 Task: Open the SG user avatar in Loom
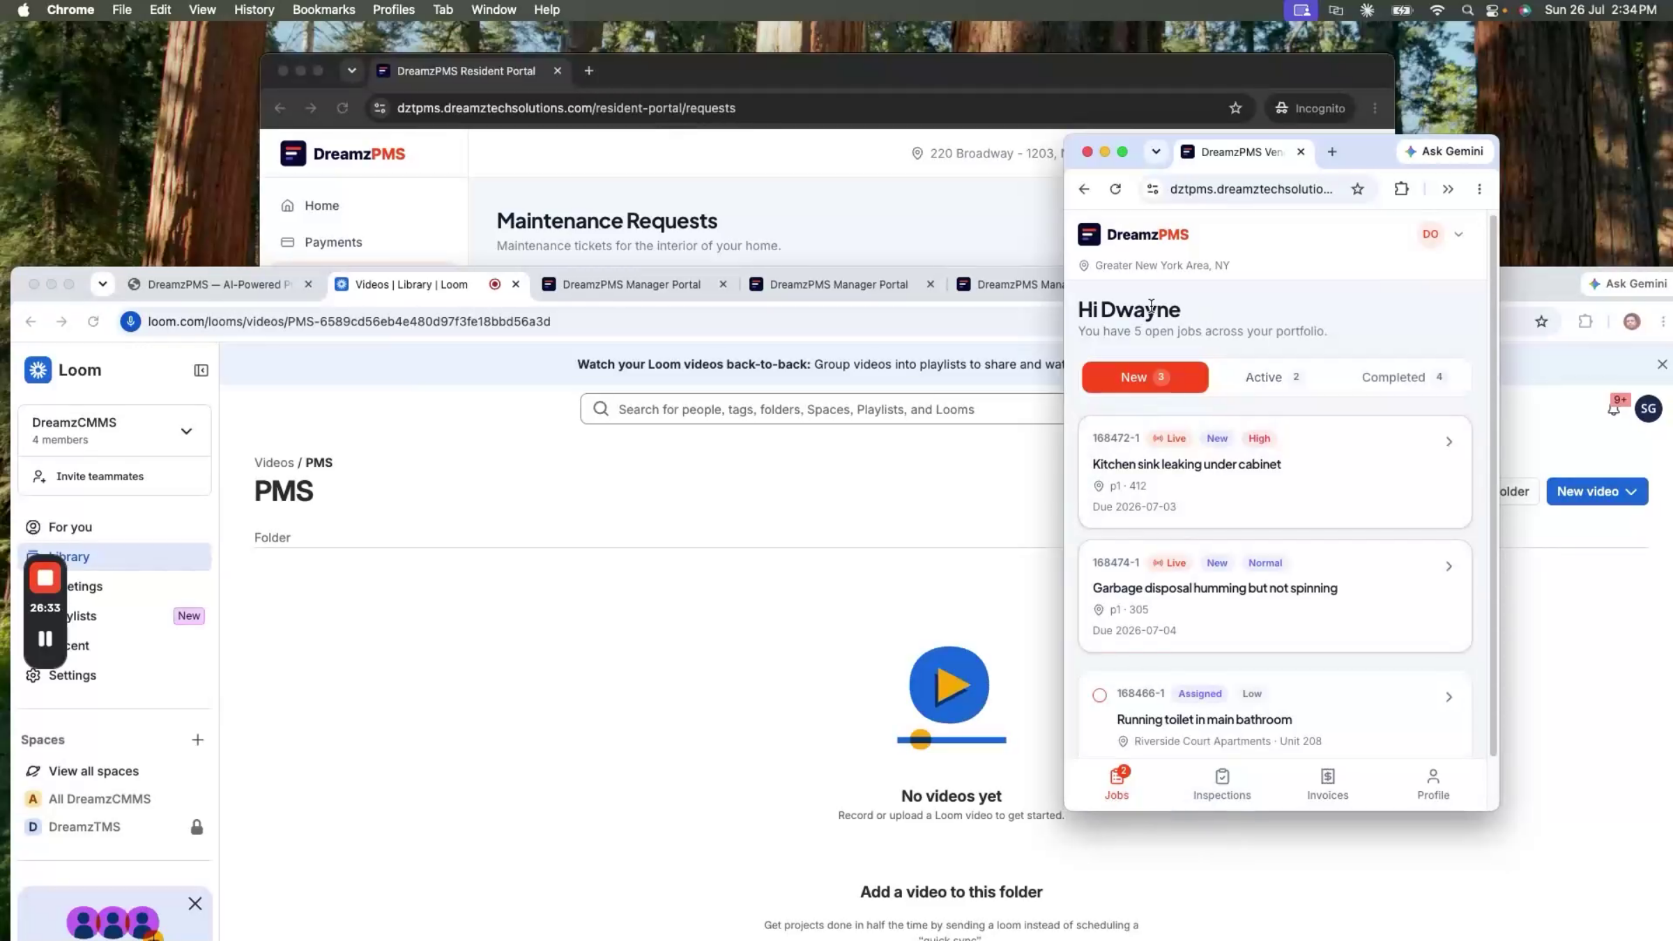point(1649,408)
